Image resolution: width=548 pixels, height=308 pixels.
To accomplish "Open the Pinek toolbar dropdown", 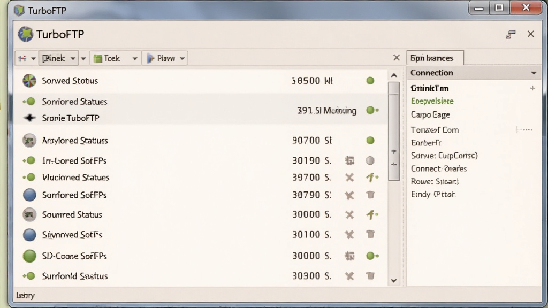I will (58, 58).
